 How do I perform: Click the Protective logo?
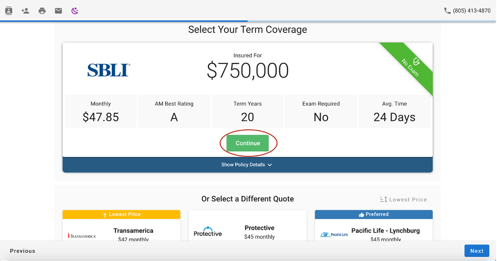(x=208, y=232)
